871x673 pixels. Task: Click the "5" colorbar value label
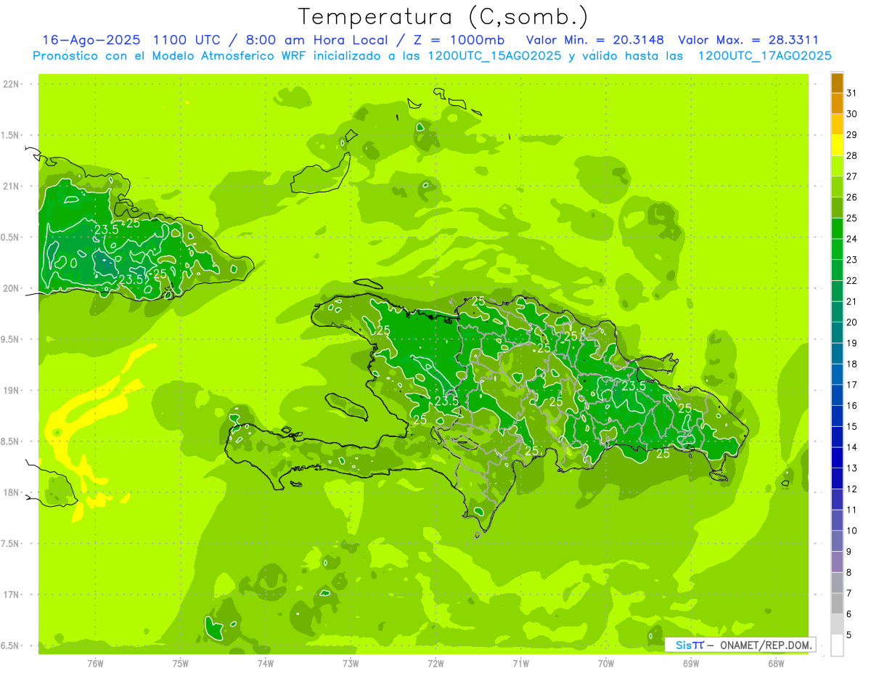(849, 635)
